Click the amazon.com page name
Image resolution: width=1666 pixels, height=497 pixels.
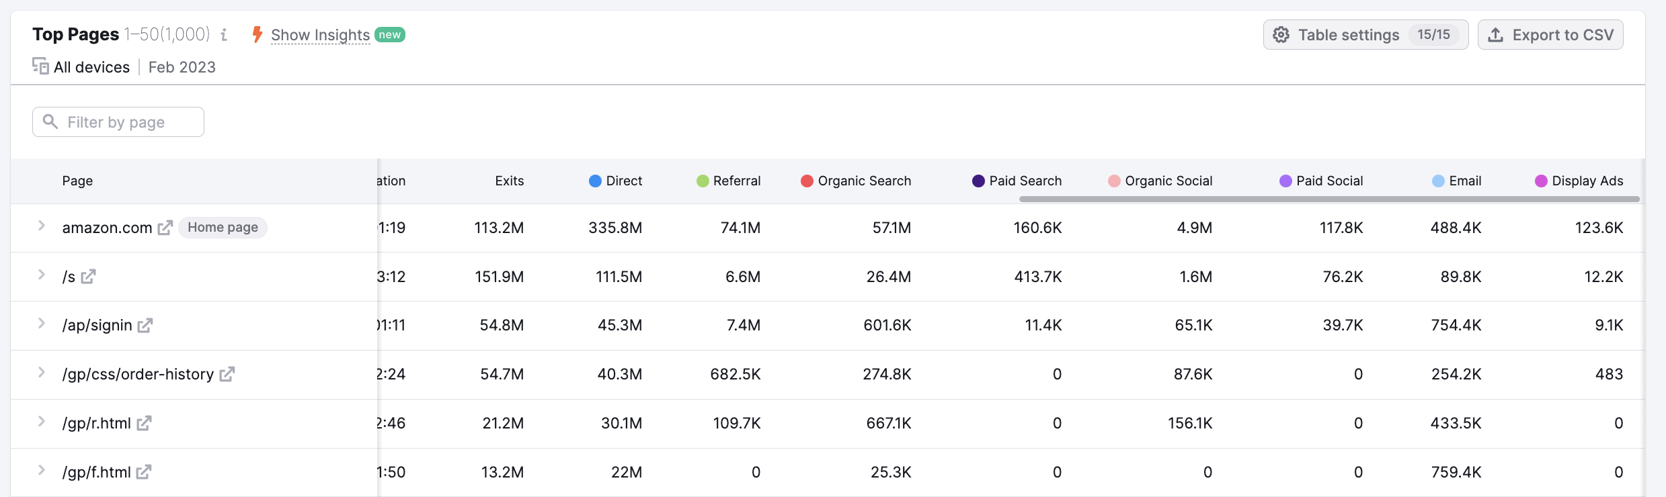107,228
